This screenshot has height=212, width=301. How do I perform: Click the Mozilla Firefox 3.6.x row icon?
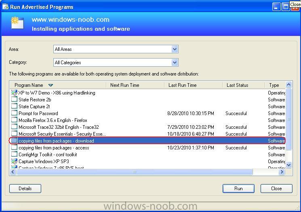coord(14,120)
